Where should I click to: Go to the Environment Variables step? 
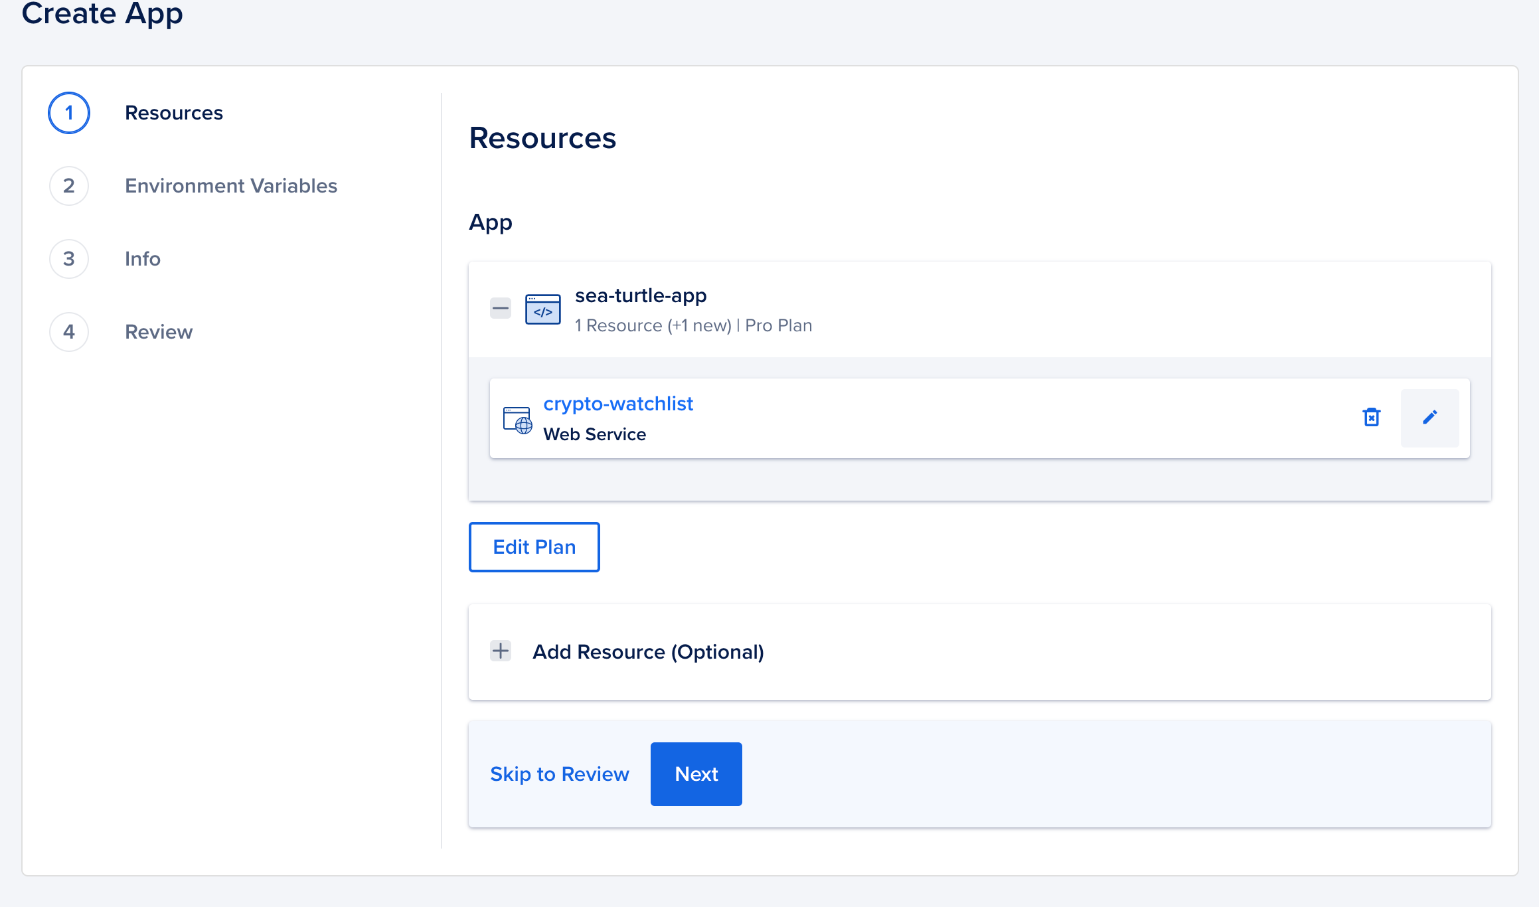tap(231, 186)
